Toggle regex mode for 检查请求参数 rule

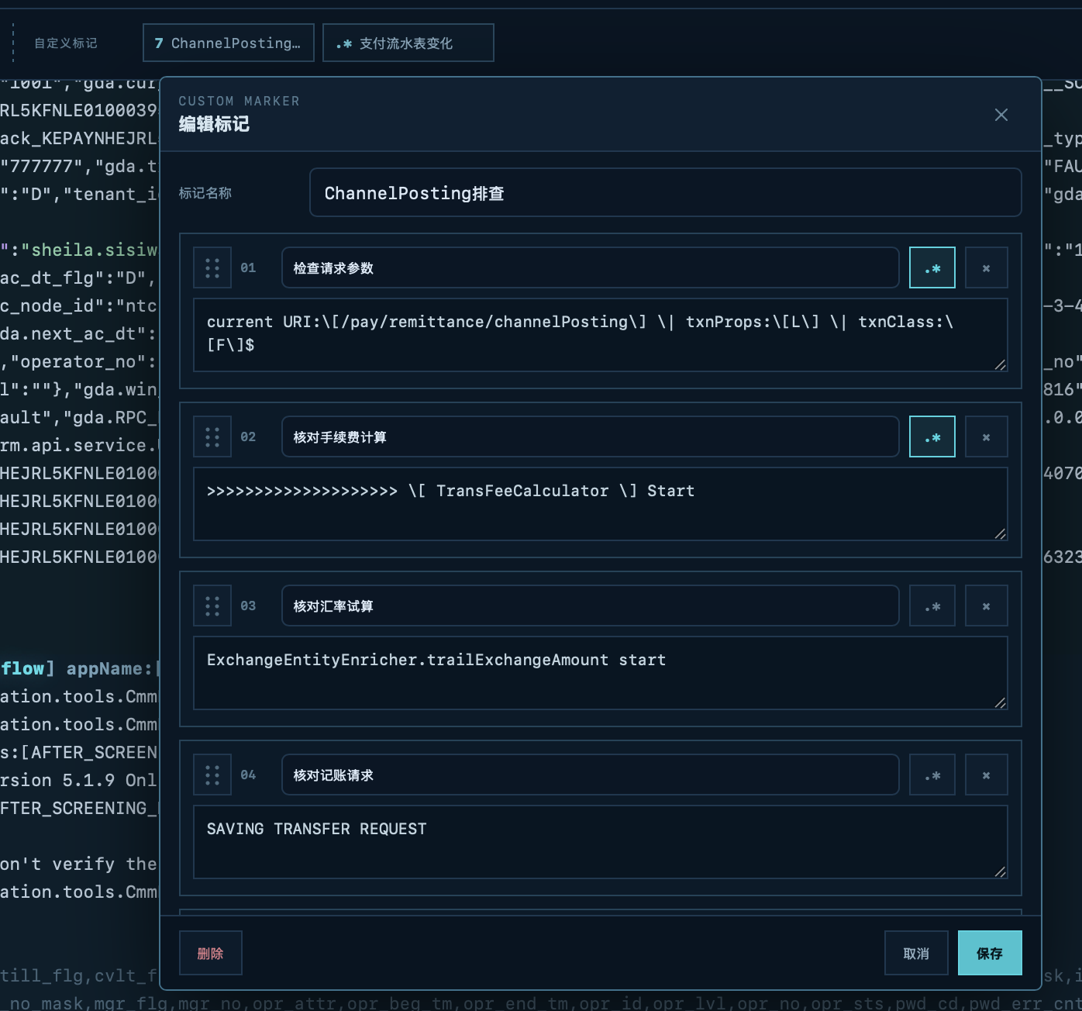(932, 268)
